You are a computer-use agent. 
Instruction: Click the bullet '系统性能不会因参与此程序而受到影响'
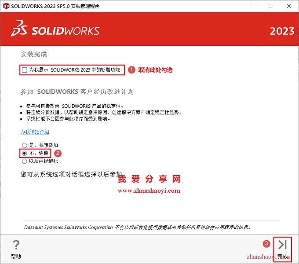click(x=68, y=119)
